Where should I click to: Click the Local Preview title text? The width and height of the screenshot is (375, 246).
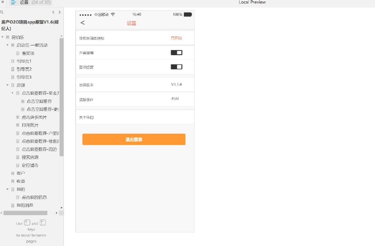tap(252, 2)
